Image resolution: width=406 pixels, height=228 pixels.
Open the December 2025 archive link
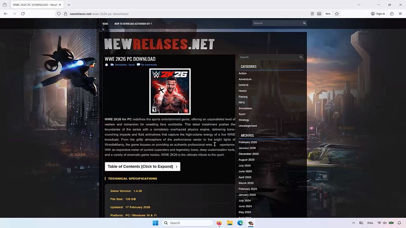coord(248,154)
